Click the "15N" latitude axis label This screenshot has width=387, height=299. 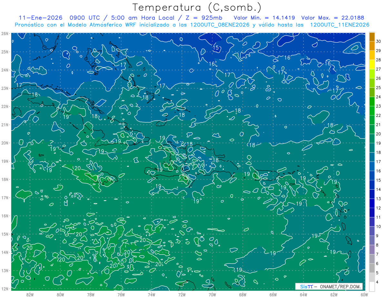[x=5, y=234]
